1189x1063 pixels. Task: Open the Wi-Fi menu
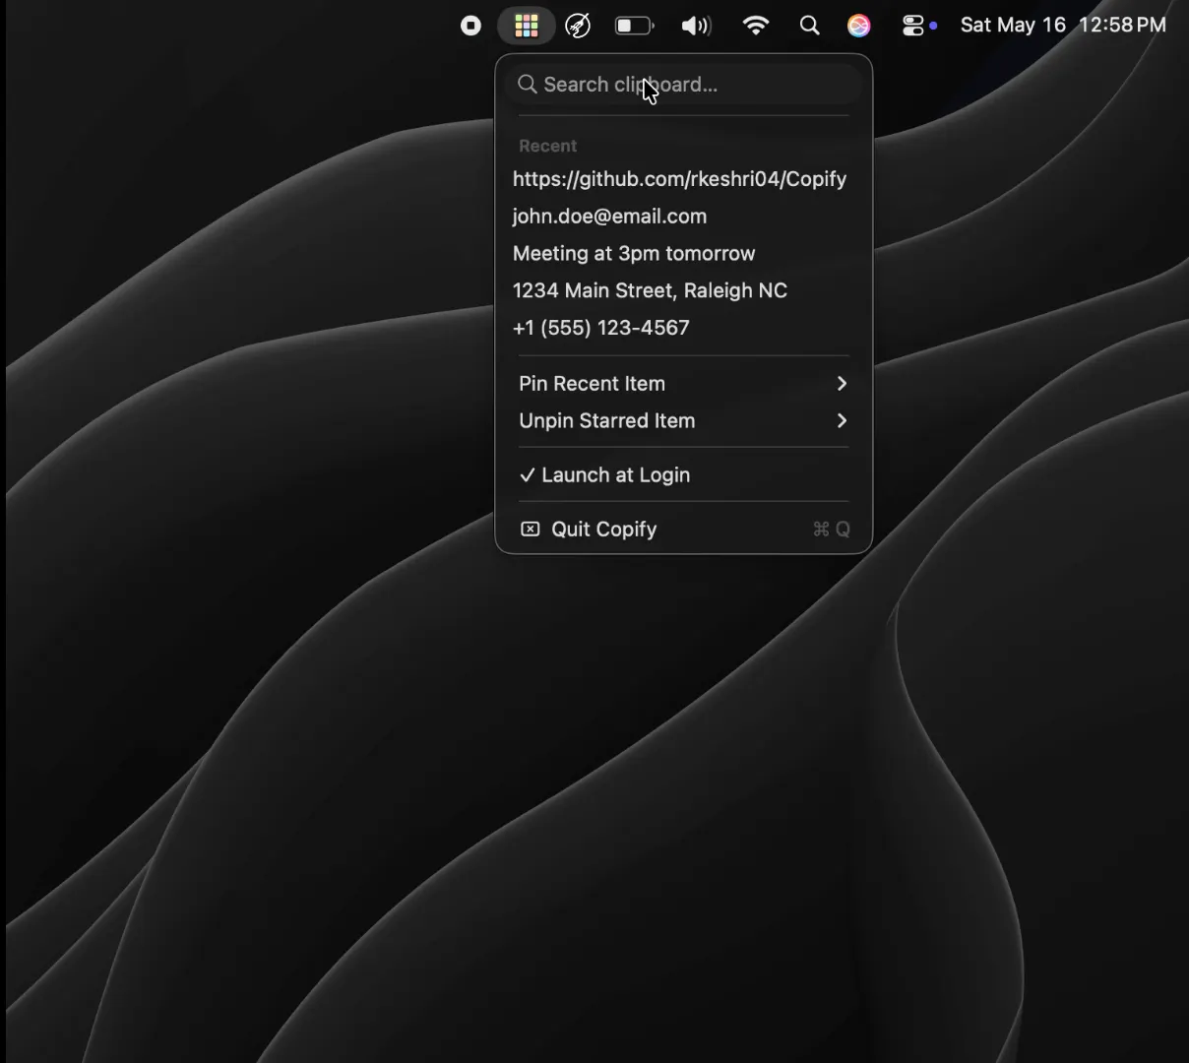point(756,26)
